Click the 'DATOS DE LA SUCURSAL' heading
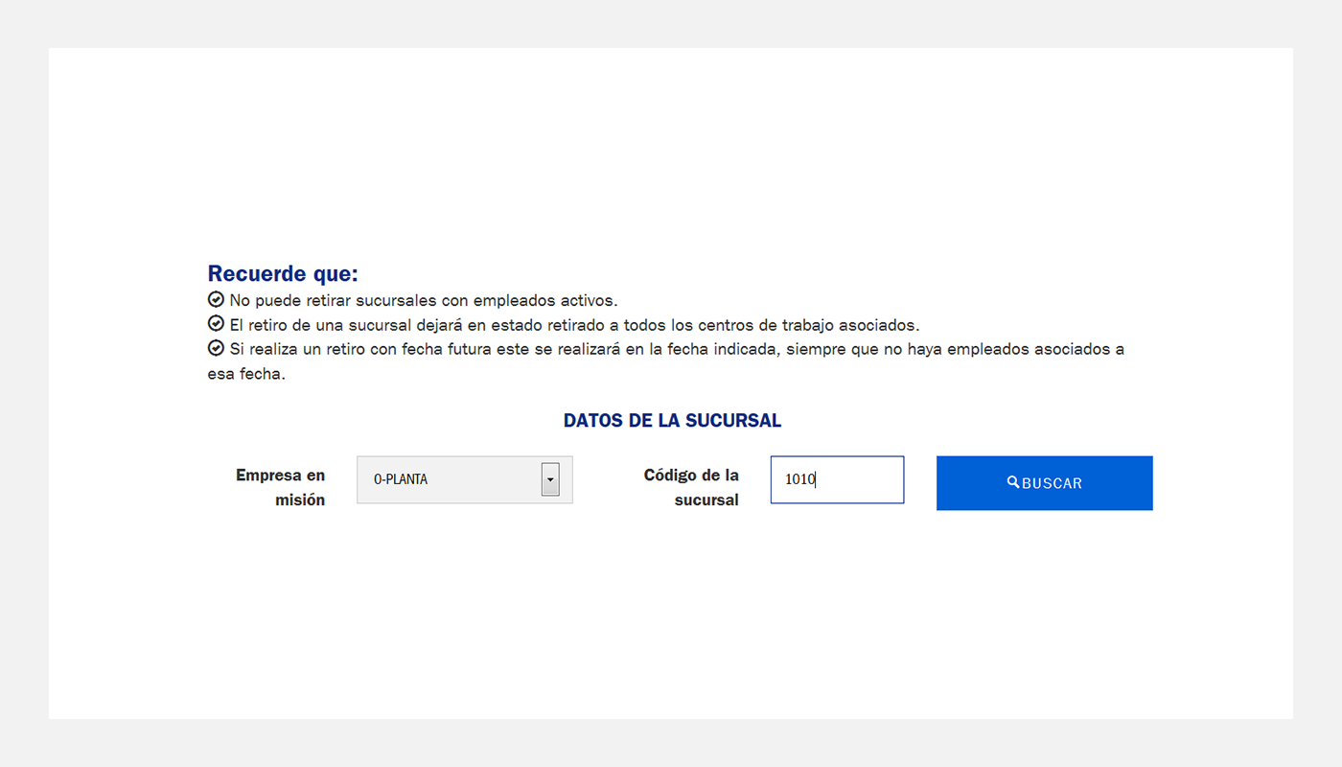This screenshot has width=1342, height=767. tap(672, 421)
